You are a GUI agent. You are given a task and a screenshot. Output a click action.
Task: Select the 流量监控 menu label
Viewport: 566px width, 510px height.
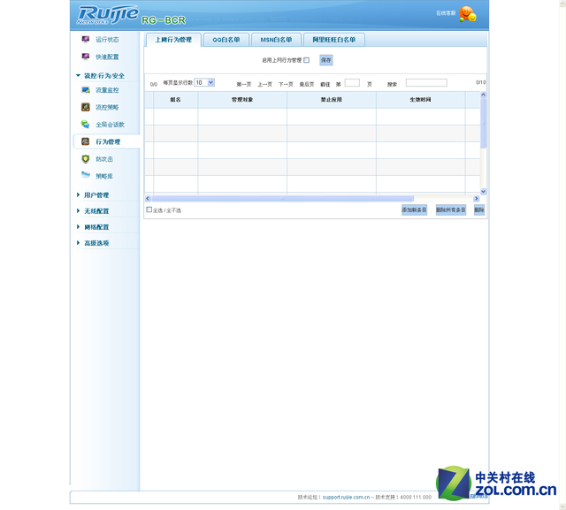(107, 90)
